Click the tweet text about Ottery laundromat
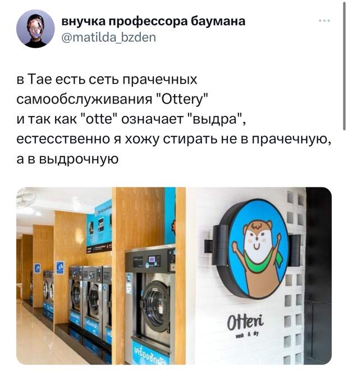The width and height of the screenshot is (348, 377). pos(174,119)
